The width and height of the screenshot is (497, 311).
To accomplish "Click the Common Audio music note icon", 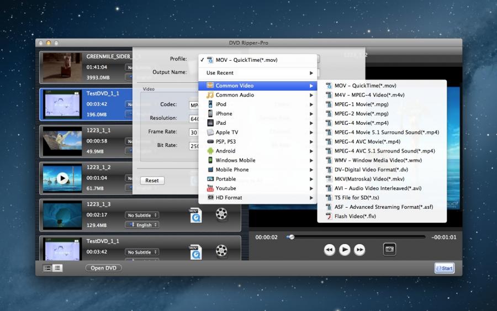I will (x=210, y=95).
